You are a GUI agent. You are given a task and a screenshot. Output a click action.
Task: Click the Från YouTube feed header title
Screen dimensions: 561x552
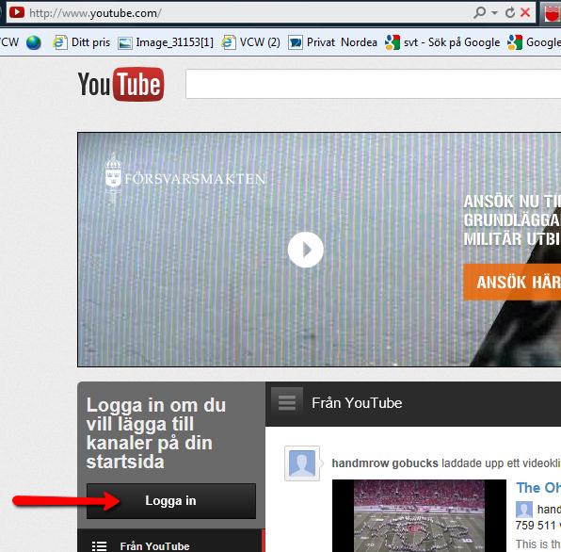coord(357,403)
